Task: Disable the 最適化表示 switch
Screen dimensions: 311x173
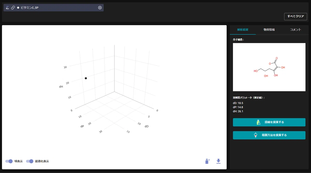Action: coord(30,161)
